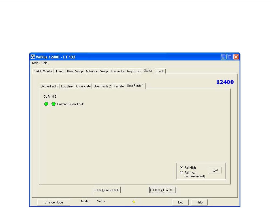The width and height of the screenshot is (271, 208).
Task: Switch to the 12400 Monitor tab
Action: coord(43,71)
